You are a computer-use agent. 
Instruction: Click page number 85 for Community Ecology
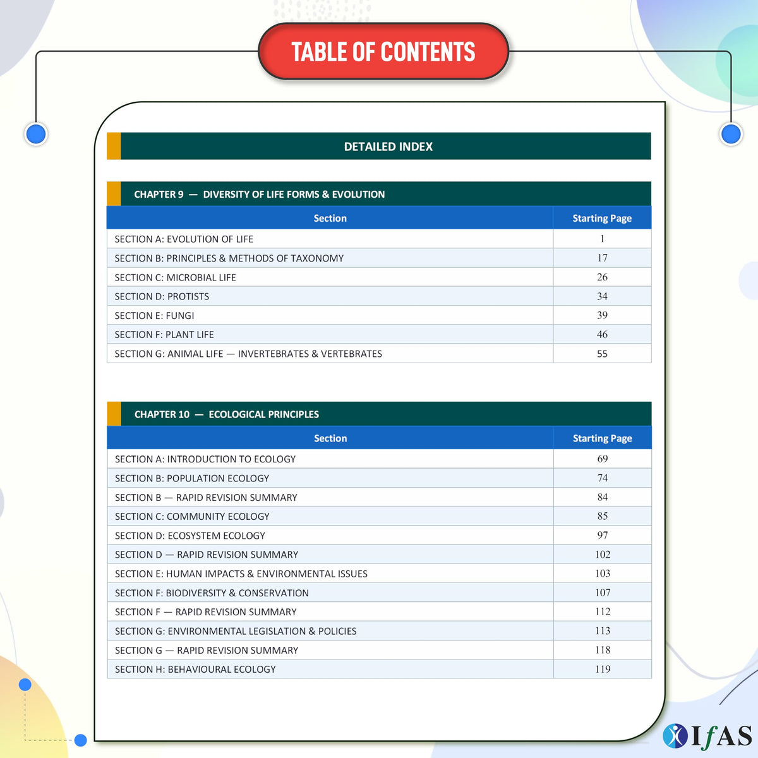tap(603, 516)
